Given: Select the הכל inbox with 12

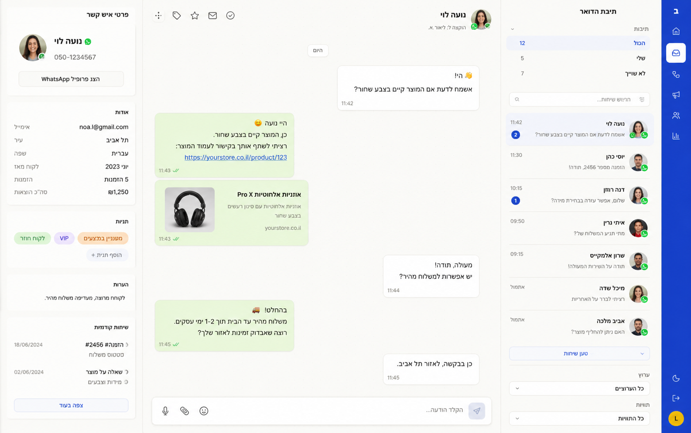Looking at the screenshot, I should [x=578, y=43].
